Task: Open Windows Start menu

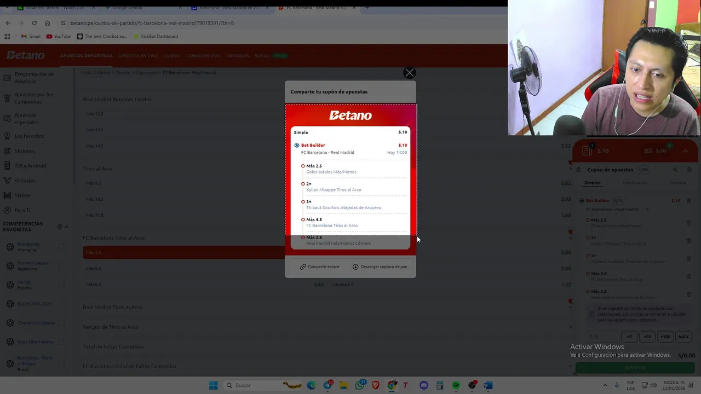Action: (213, 385)
